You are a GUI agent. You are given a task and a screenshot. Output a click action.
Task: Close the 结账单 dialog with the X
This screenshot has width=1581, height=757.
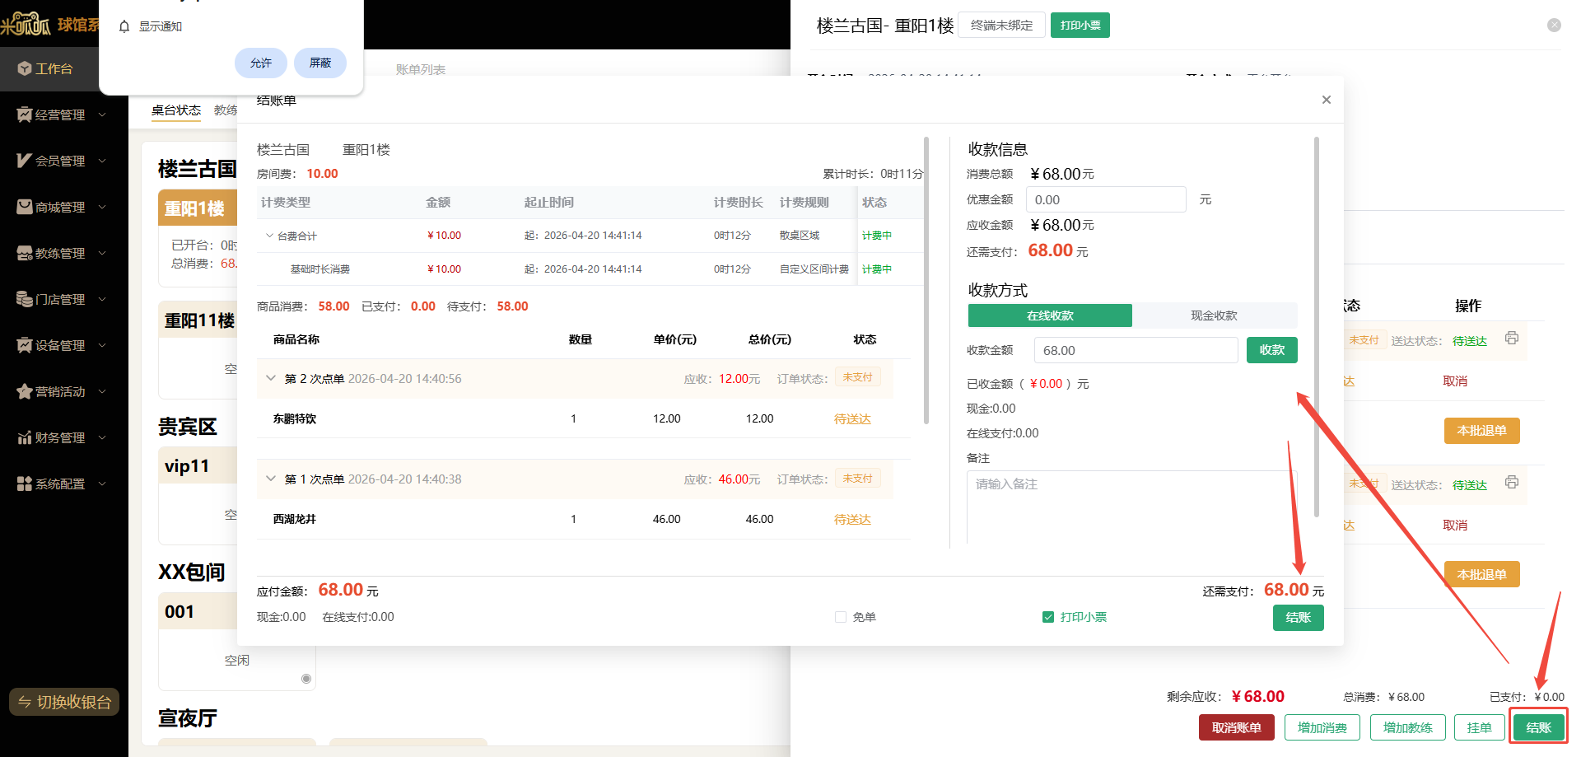pyautogui.click(x=1326, y=100)
